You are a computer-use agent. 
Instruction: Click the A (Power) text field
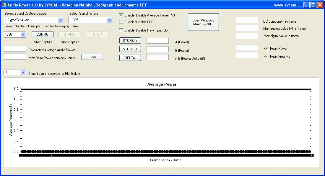(x=157, y=41)
